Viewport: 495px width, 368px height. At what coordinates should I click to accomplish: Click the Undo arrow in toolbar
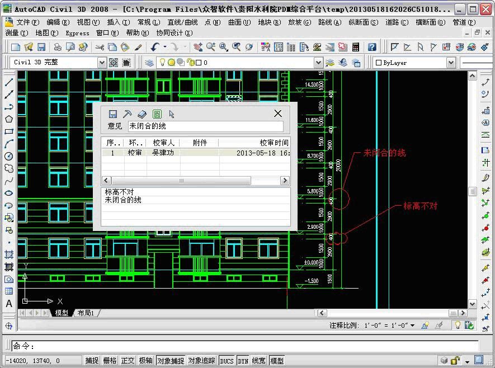[155, 48]
